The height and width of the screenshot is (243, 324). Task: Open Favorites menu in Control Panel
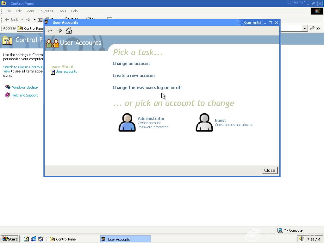46,11
